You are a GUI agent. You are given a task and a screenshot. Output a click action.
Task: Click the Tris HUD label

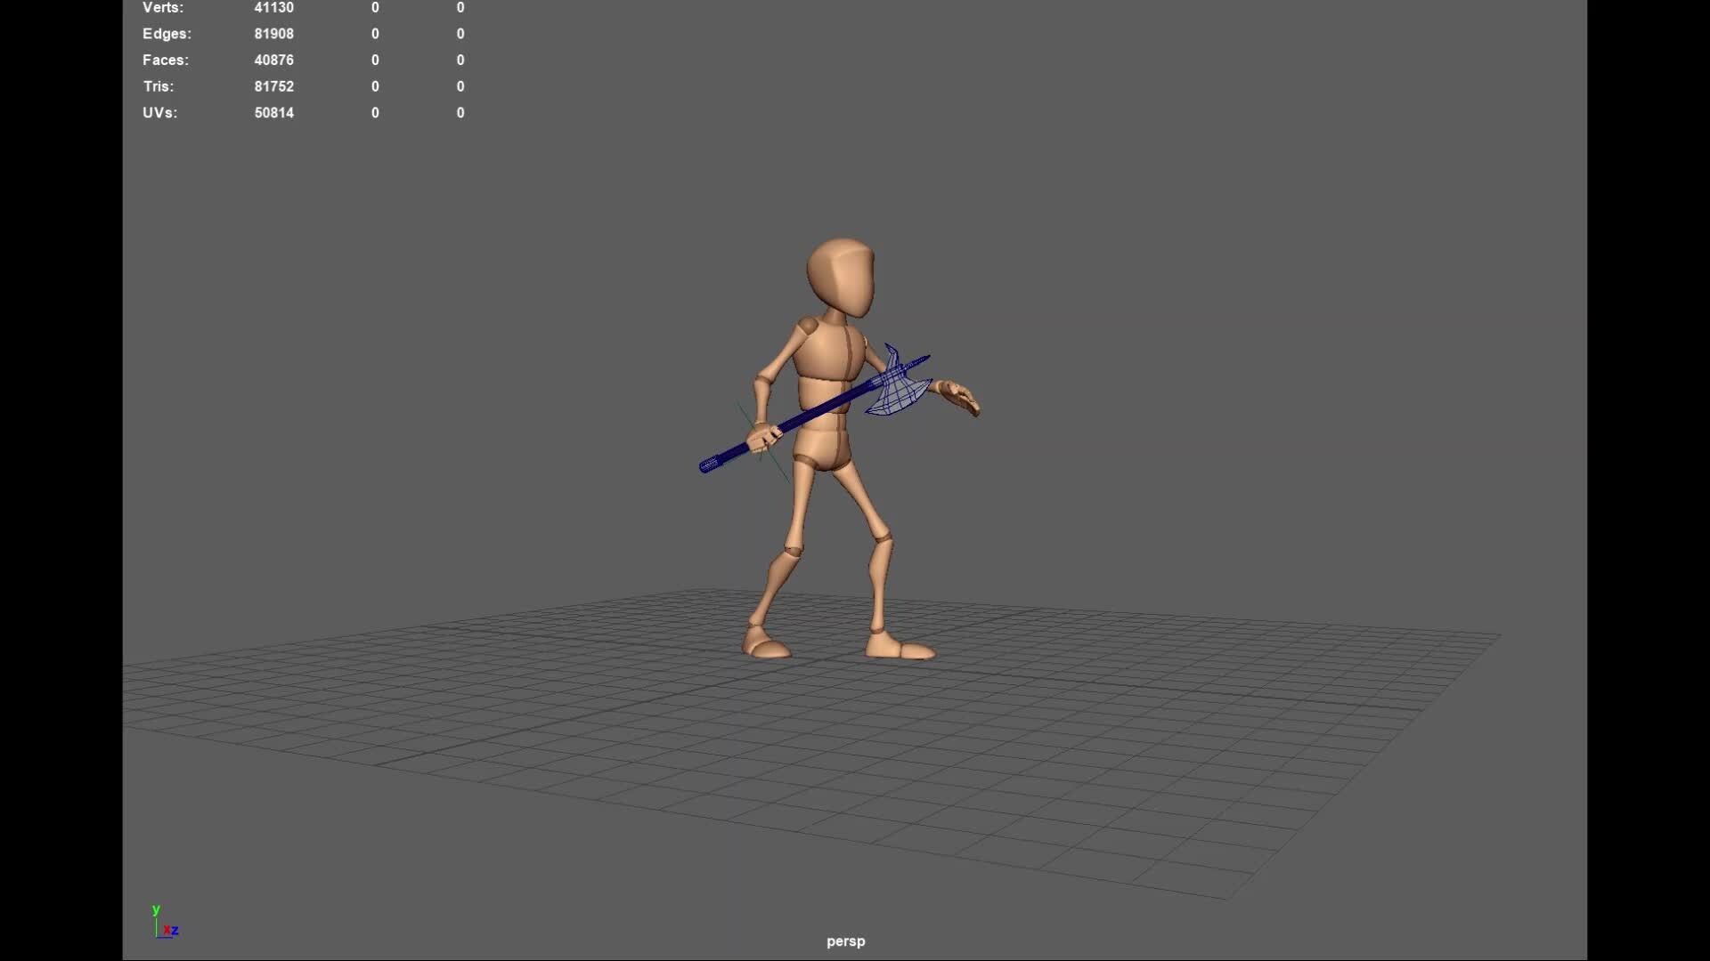coord(159,86)
